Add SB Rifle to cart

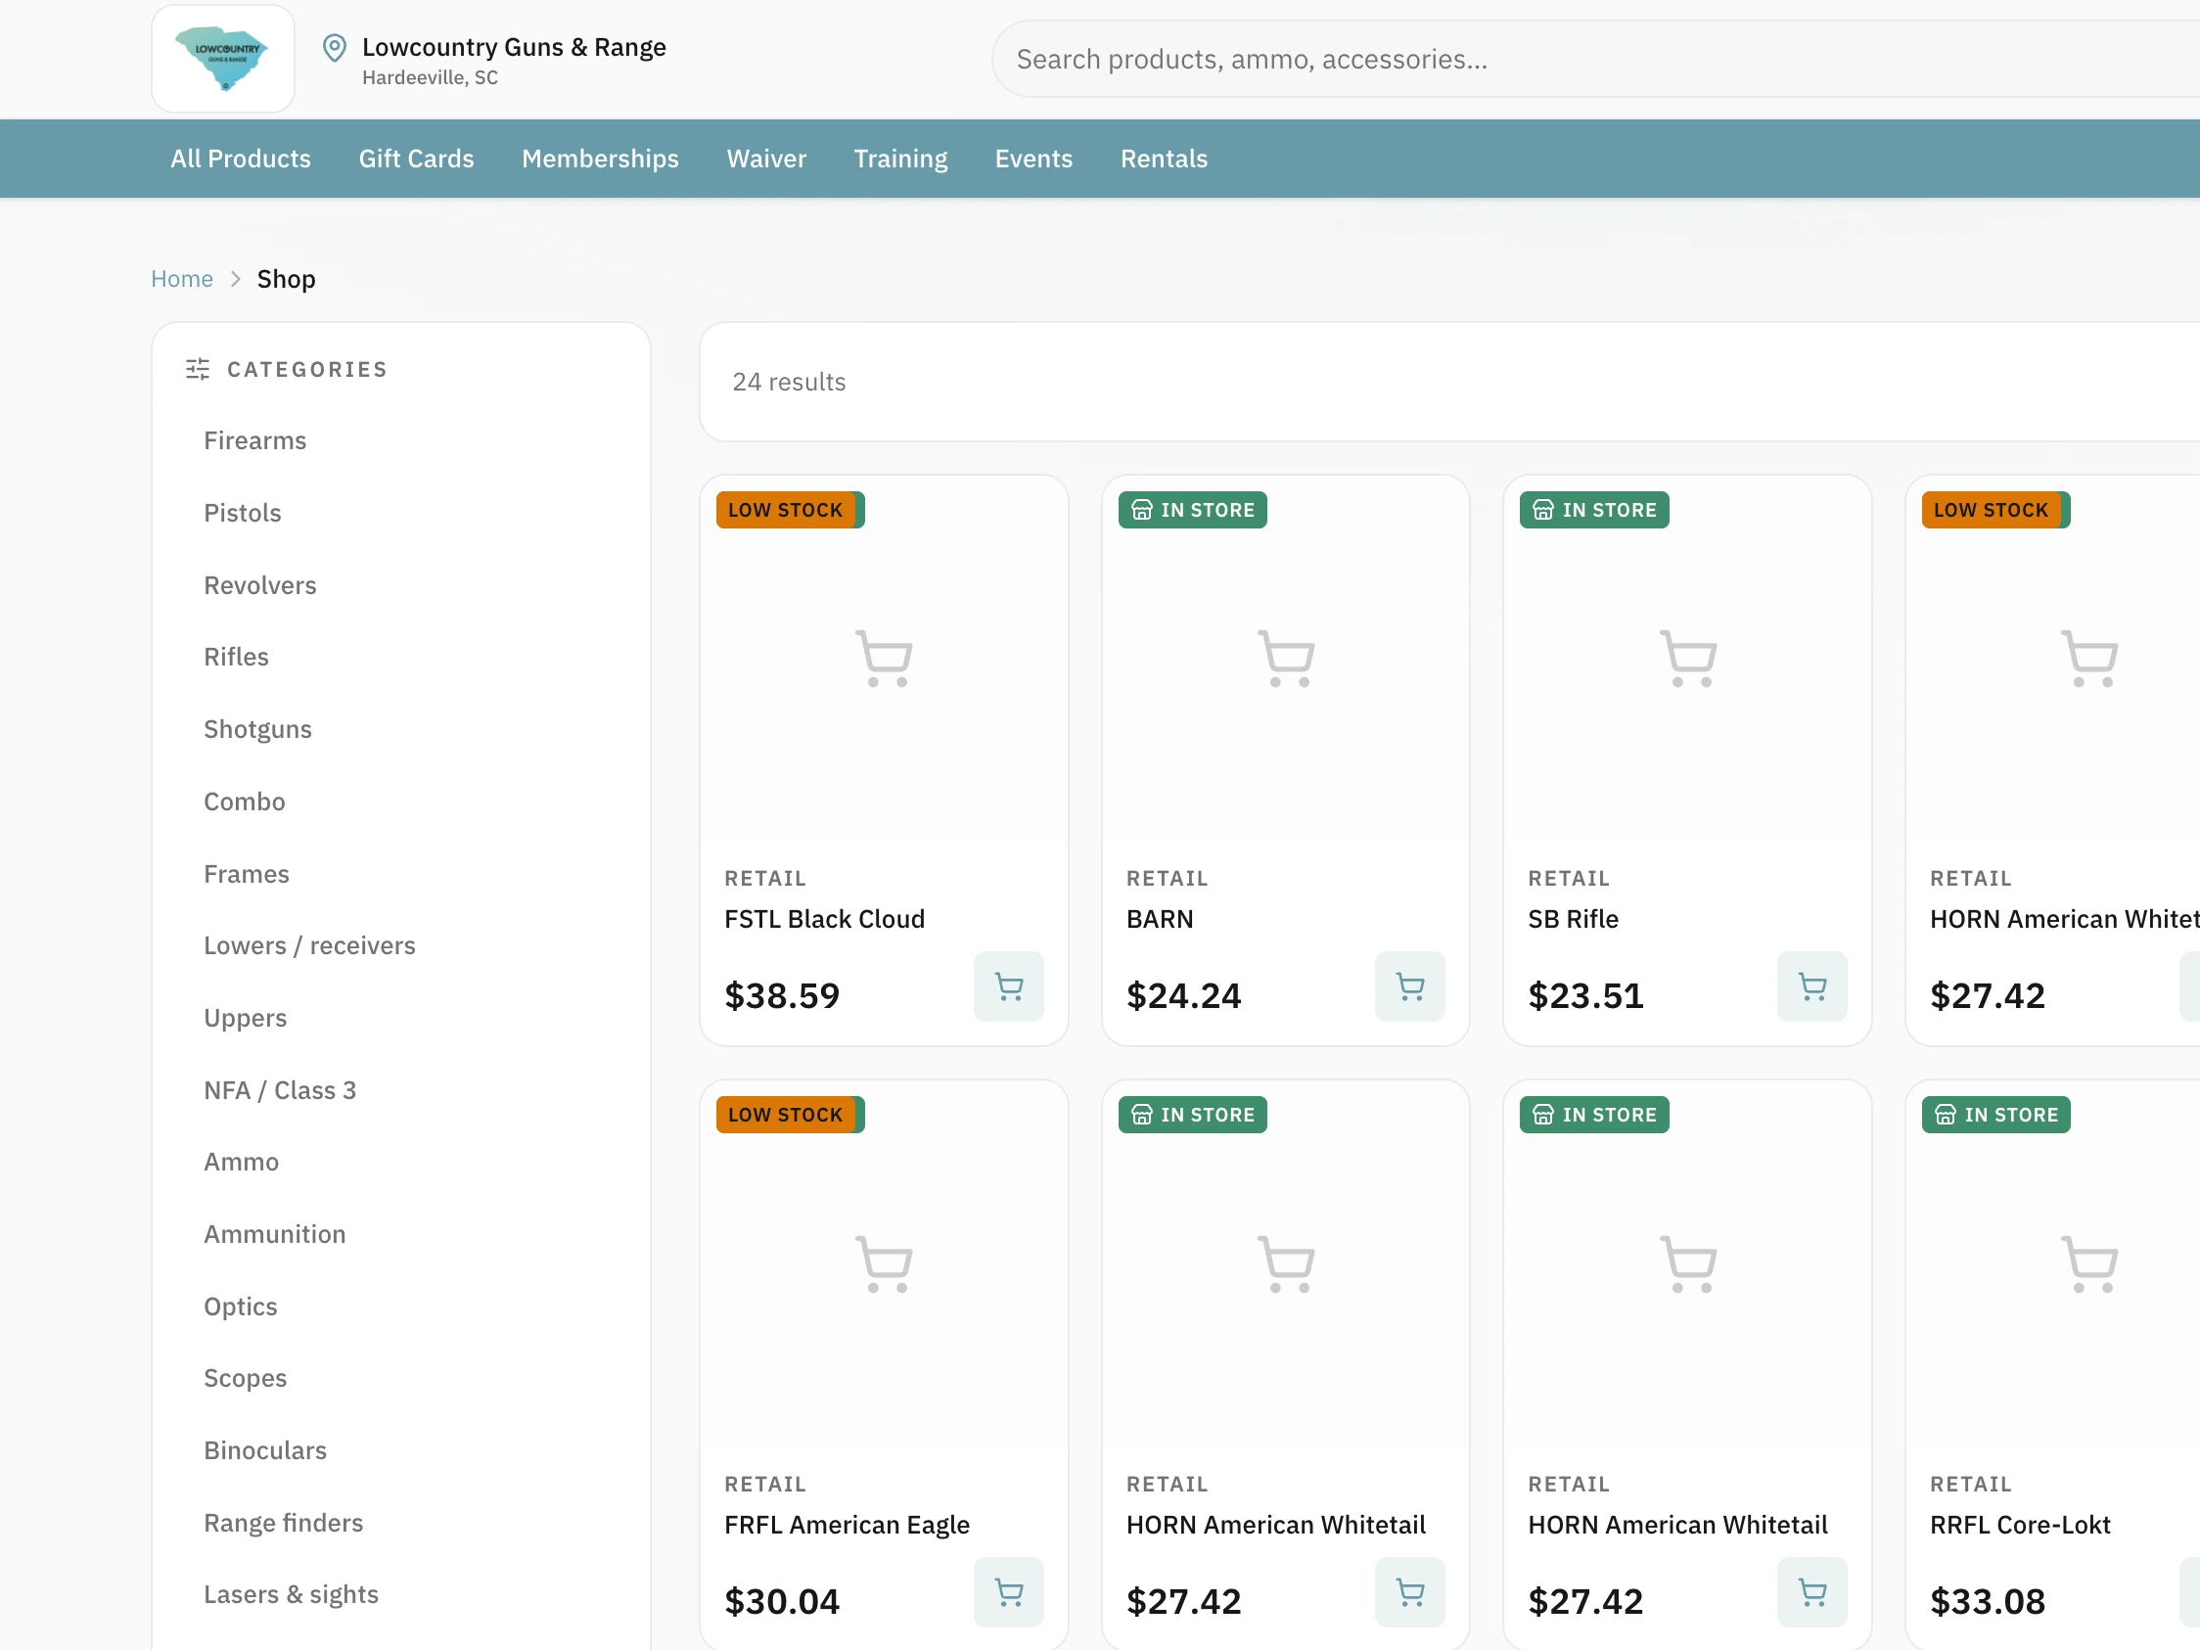point(1812,986)
